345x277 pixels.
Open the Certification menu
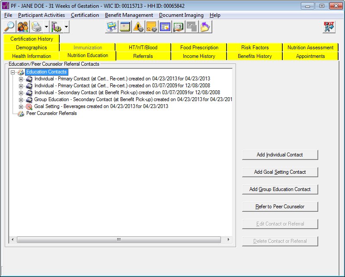click(85, 15)
